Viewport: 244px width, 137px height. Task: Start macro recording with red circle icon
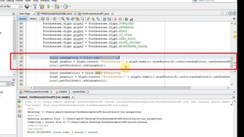115,19
